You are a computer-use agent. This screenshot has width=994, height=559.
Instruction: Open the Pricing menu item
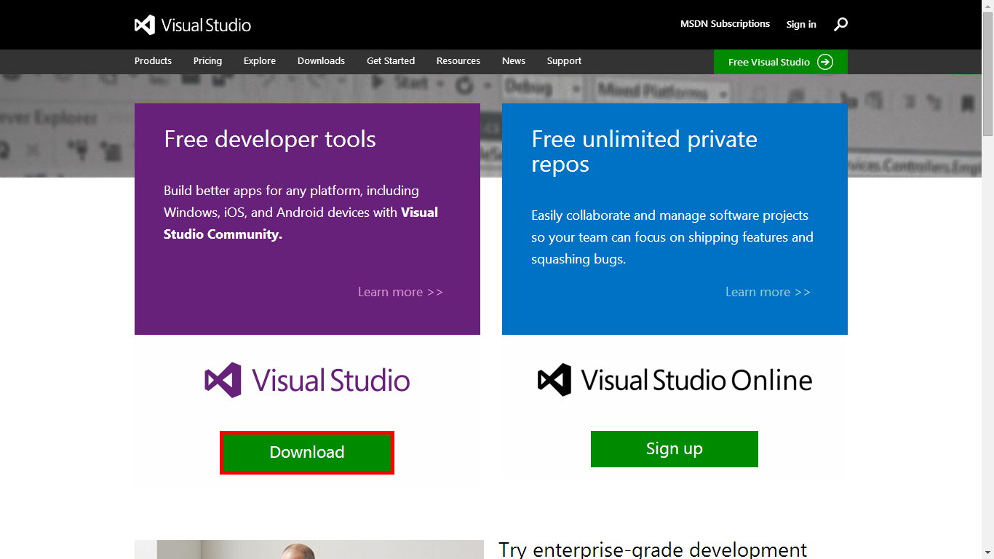pos(207,61)
